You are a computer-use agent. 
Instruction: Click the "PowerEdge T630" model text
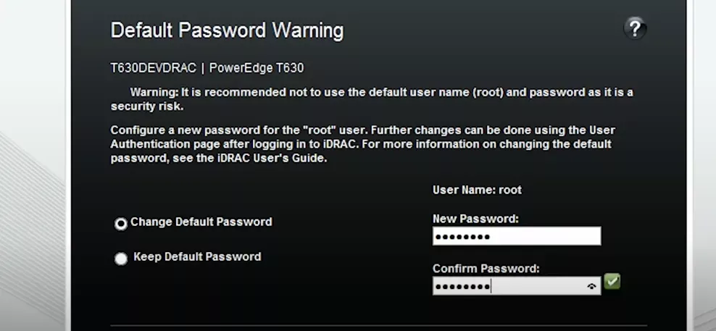[257, 69]
